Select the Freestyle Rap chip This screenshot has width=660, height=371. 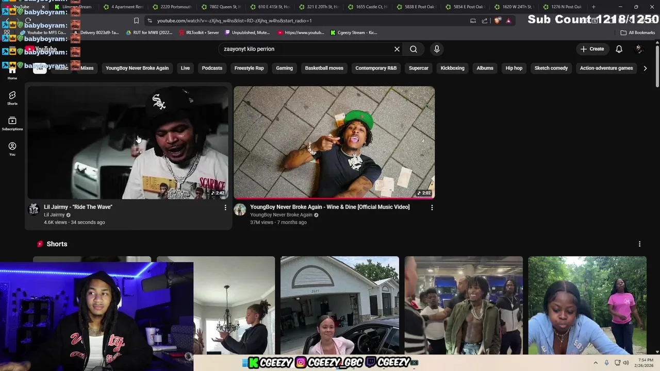(249, 68)
